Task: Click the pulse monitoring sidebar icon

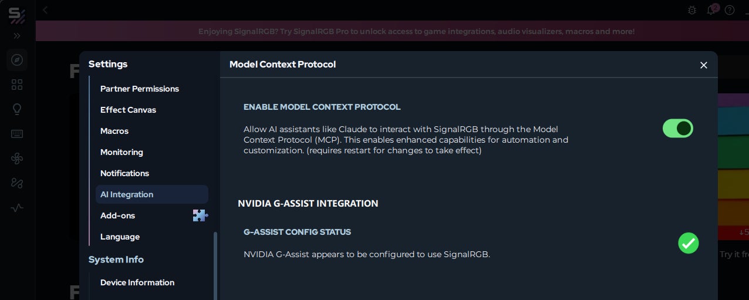Action: pyautogui.click(x=17, y=208)
